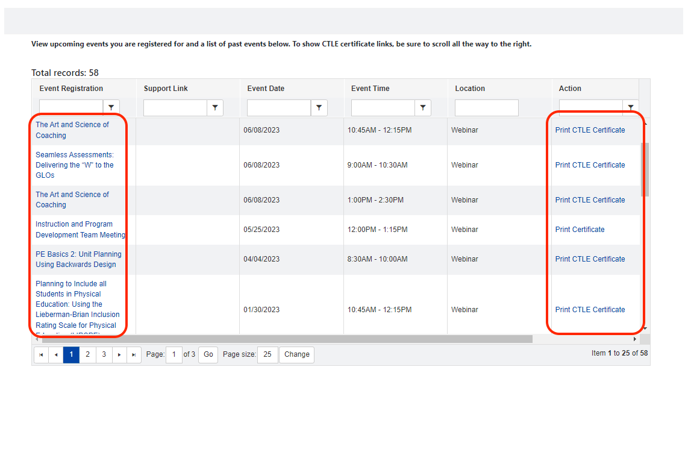Open the Event Registration column filter icon
This screenshot has height=449, width=688.
click(111, 107)
